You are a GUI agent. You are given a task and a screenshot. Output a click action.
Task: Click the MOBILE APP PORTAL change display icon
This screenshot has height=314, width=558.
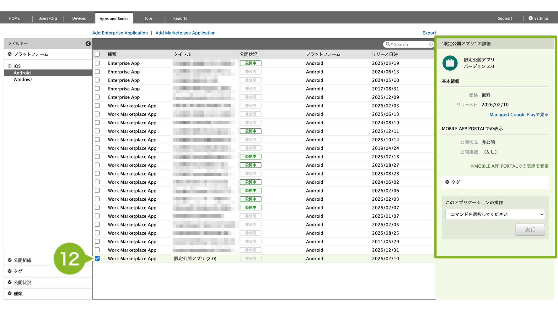(472, 166)
